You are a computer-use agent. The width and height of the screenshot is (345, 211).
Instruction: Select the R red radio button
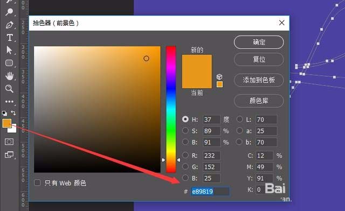click(185, 155)
